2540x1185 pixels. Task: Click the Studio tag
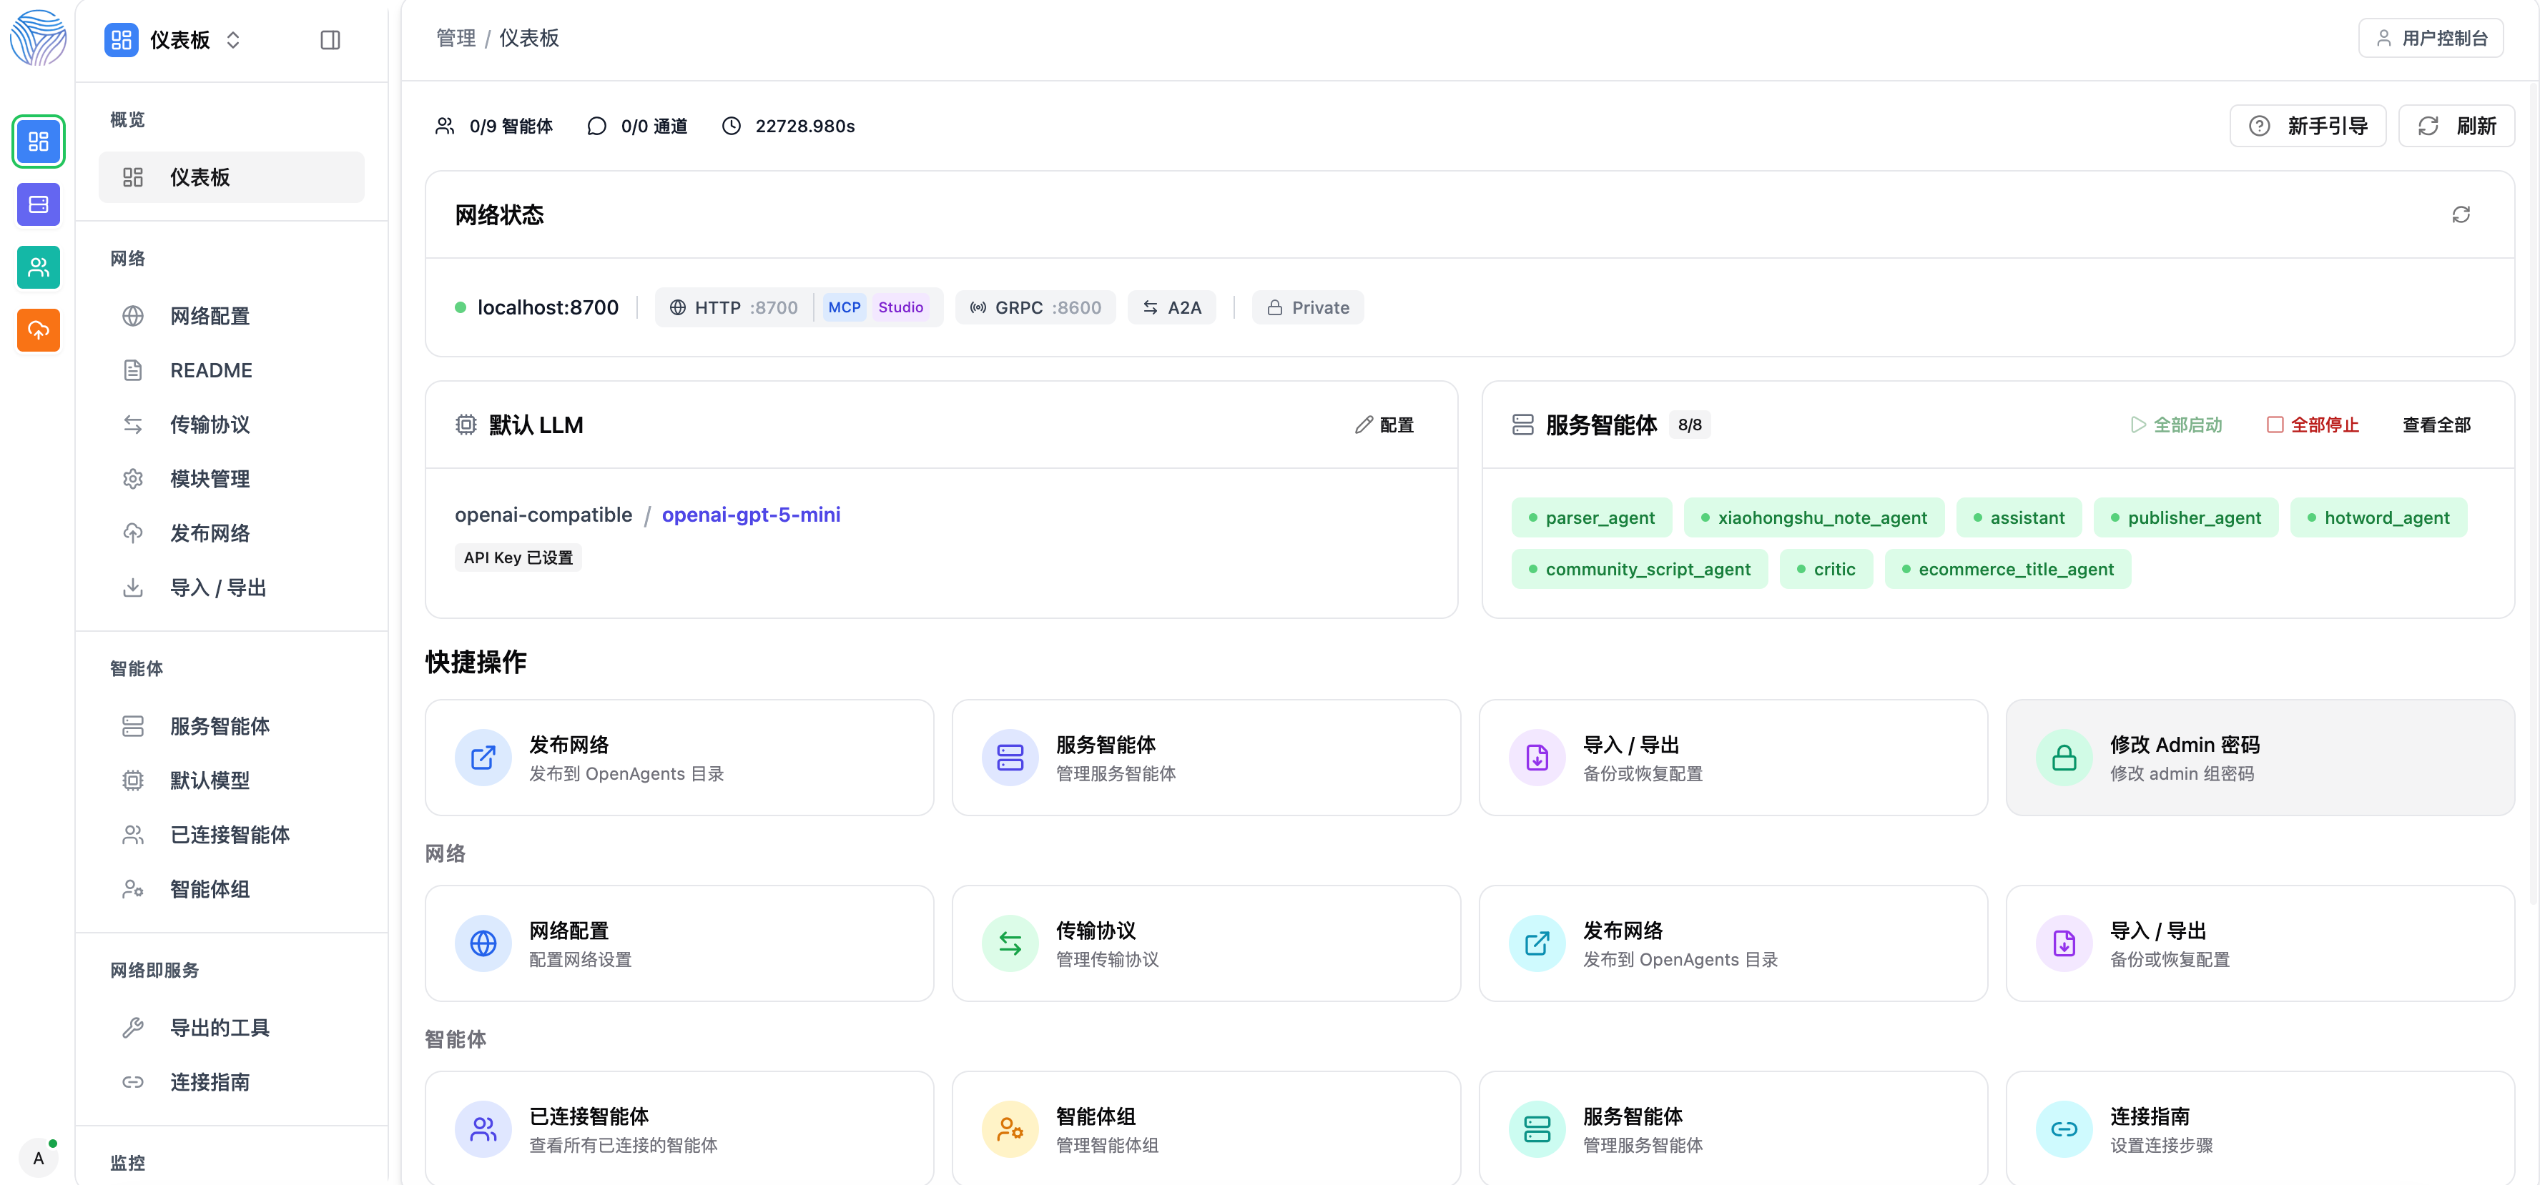coord(900,307)
